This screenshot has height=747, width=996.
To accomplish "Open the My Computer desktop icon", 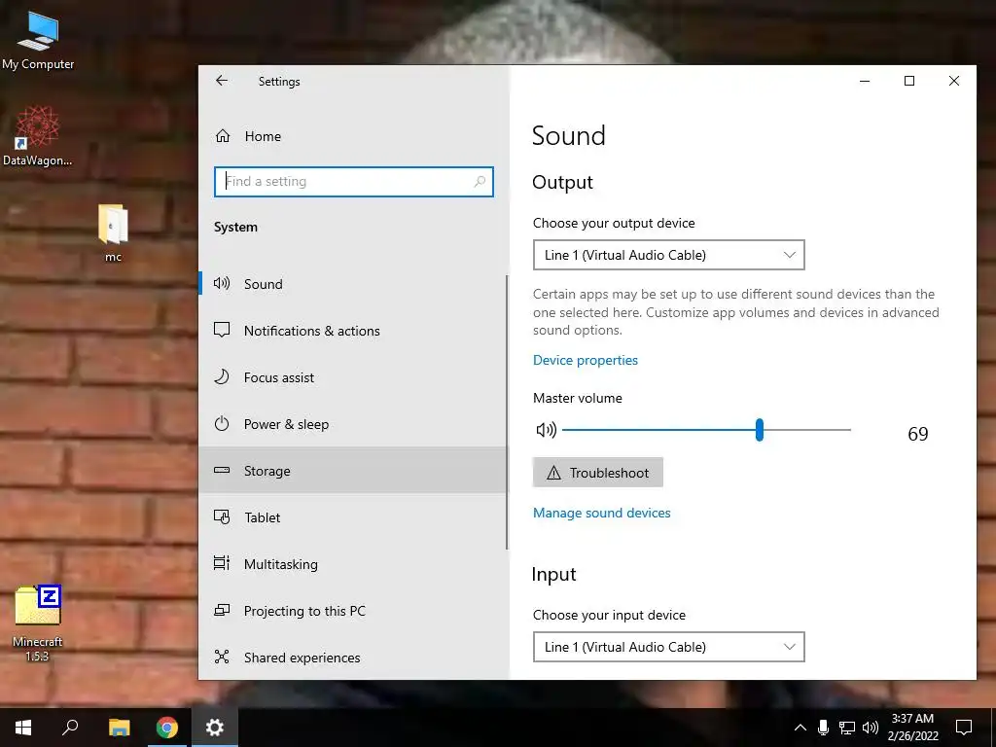I will pyautogui.click(x=38, y=41).
